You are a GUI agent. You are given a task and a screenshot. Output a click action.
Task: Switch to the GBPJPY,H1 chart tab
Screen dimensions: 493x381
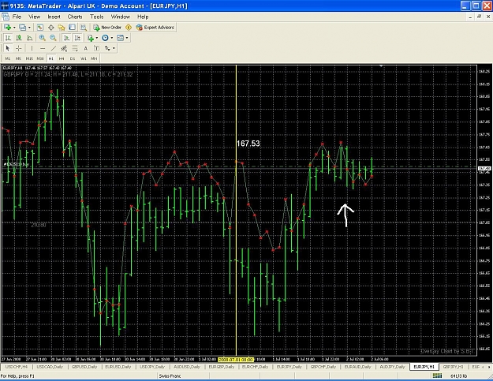pos(453,367)
